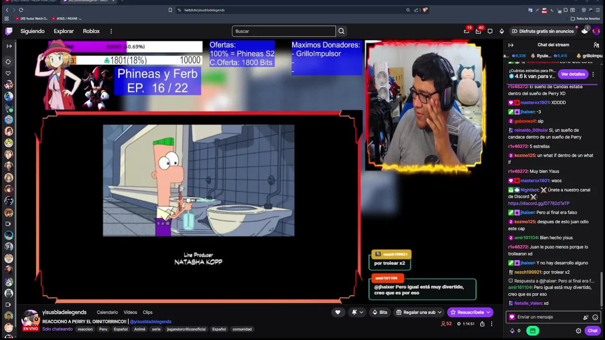The height and width of the screenshot is (340, 605).
Task: Open the Bits cheer icon in chat input
Action: [x=586, y=317]
